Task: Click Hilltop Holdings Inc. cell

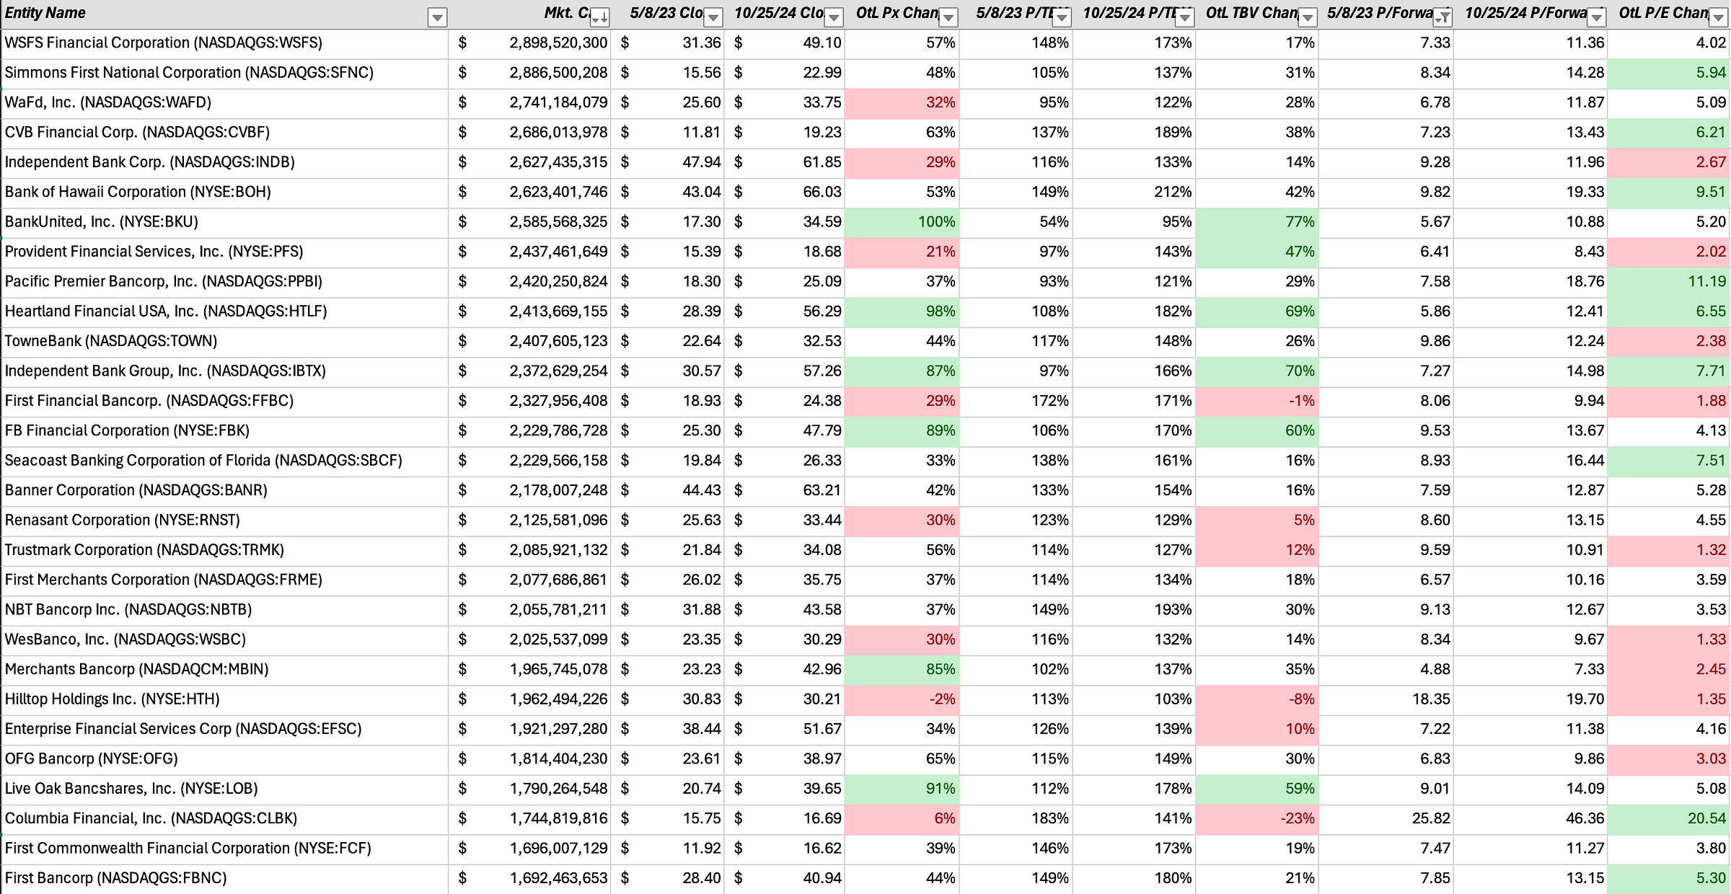Action: click(x=225, y=699)
